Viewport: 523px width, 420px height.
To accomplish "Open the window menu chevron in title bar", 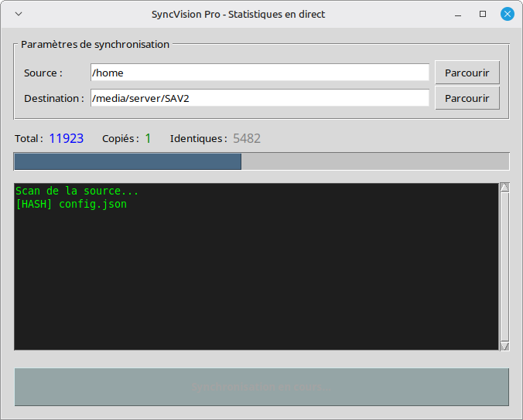I will (19, 14).
